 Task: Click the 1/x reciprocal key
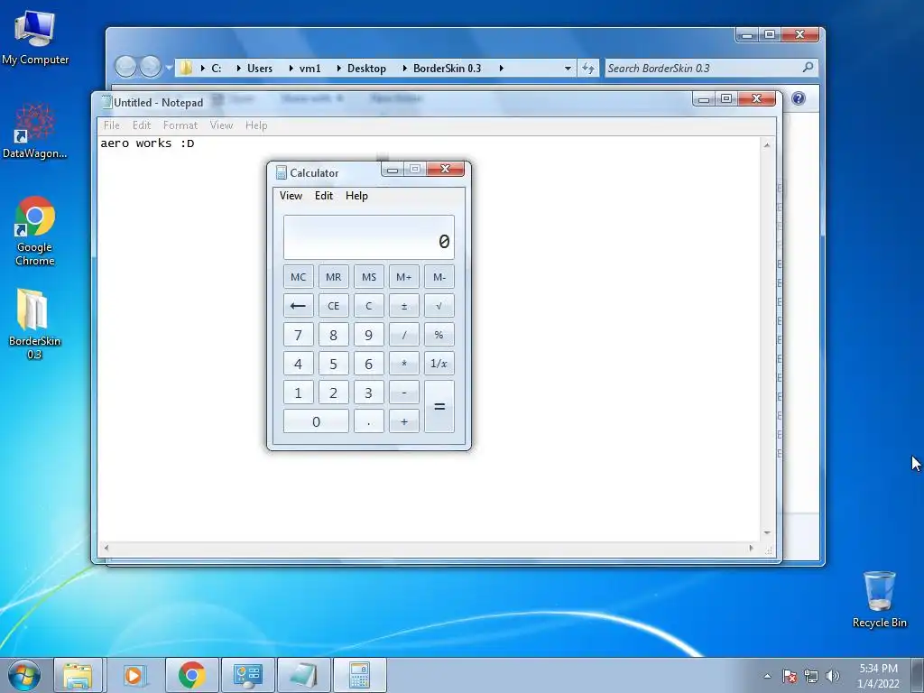click(x=439, y=364)
